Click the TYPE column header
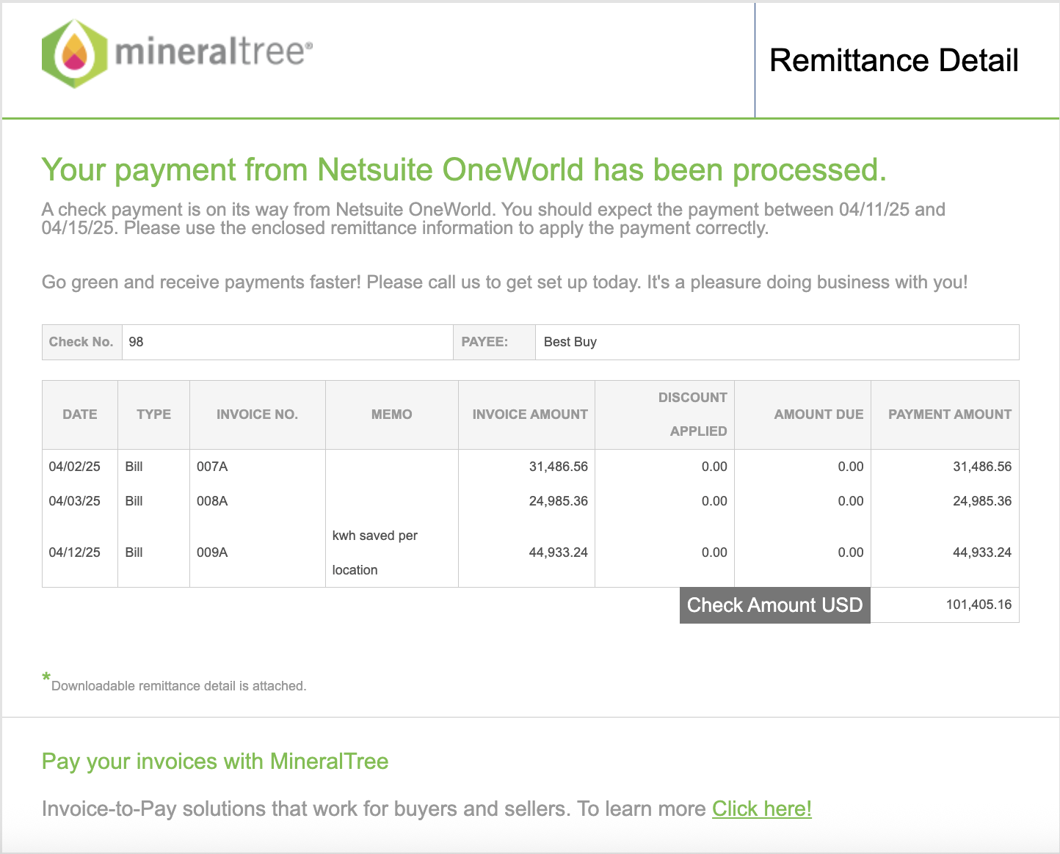Screen dimensions: 1060x854 coord(154,415)
